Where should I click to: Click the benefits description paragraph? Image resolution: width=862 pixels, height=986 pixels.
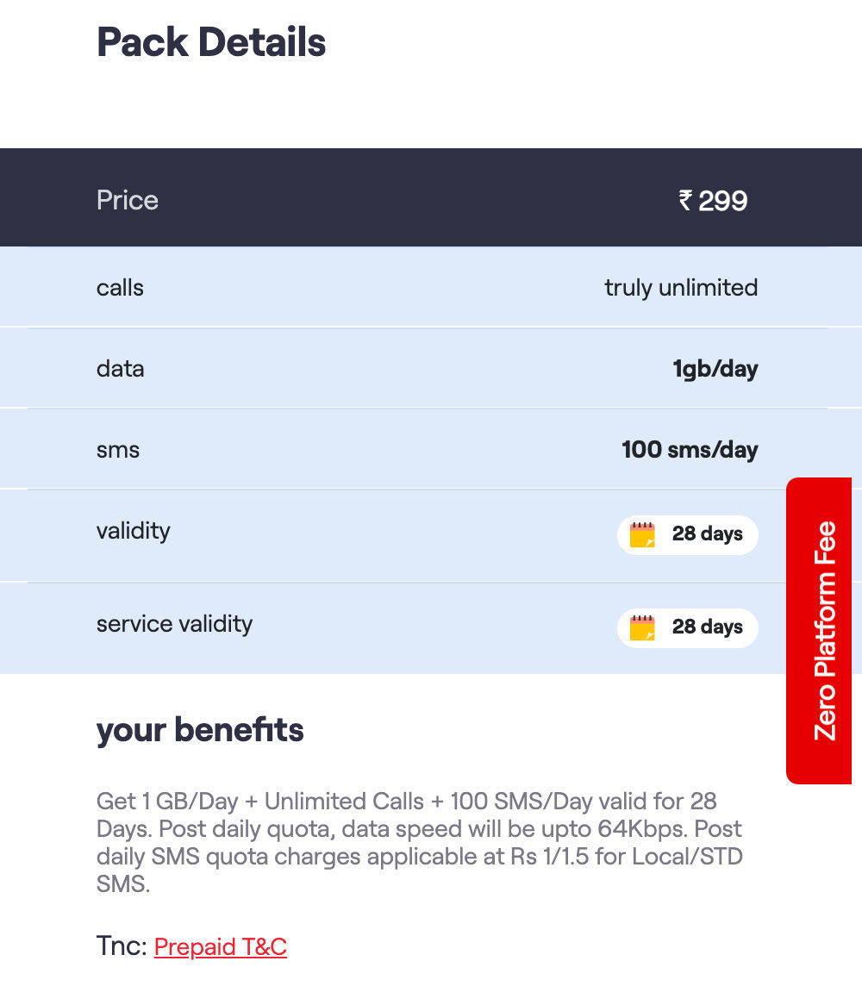(x=420, y=842)
